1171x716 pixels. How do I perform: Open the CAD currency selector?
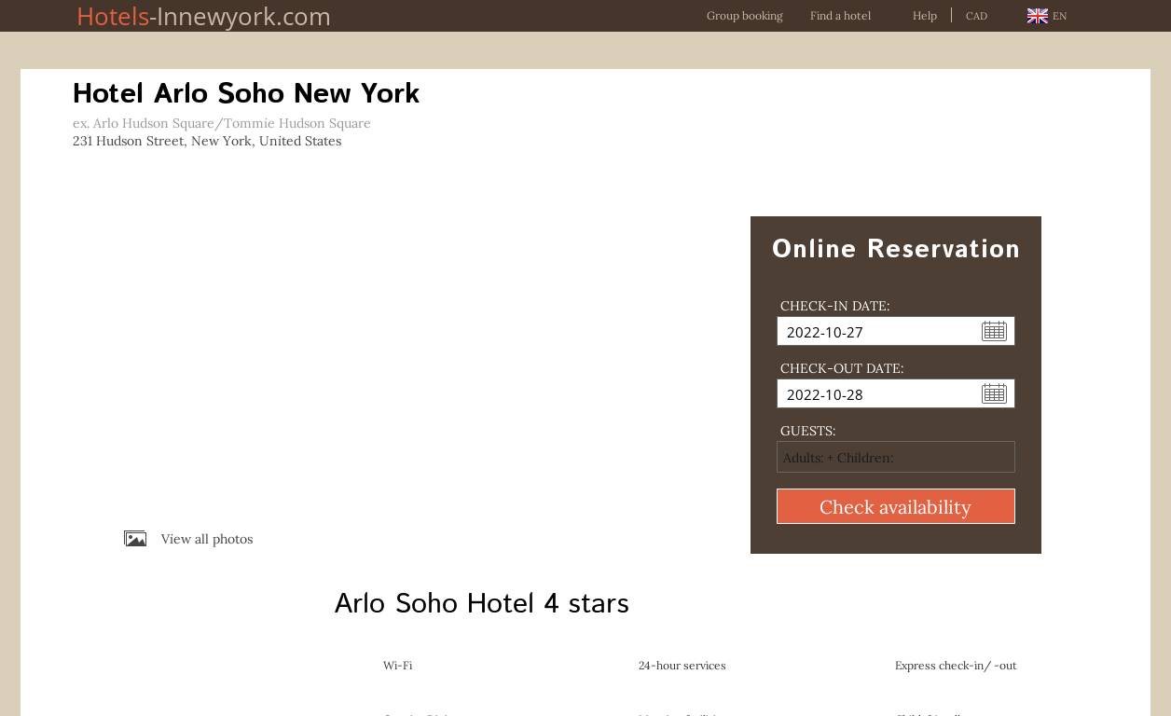pos(976,16)
